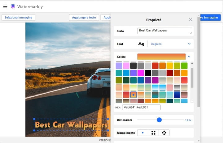Edit the Testo field Best Car Wallpapers
223x143 pixels.
(164, 31)
